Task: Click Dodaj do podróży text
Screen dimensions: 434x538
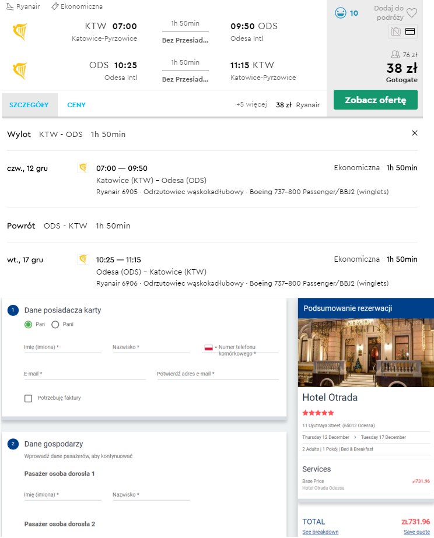Action: tap(389, 13)
